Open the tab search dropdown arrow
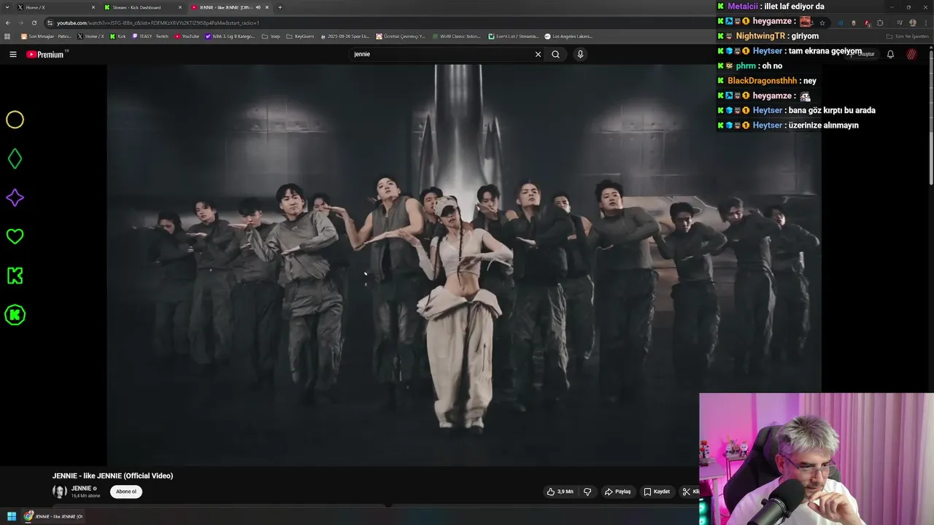This screenshot has height=525, width=934. pyautogui.click(x=7, y=7)
